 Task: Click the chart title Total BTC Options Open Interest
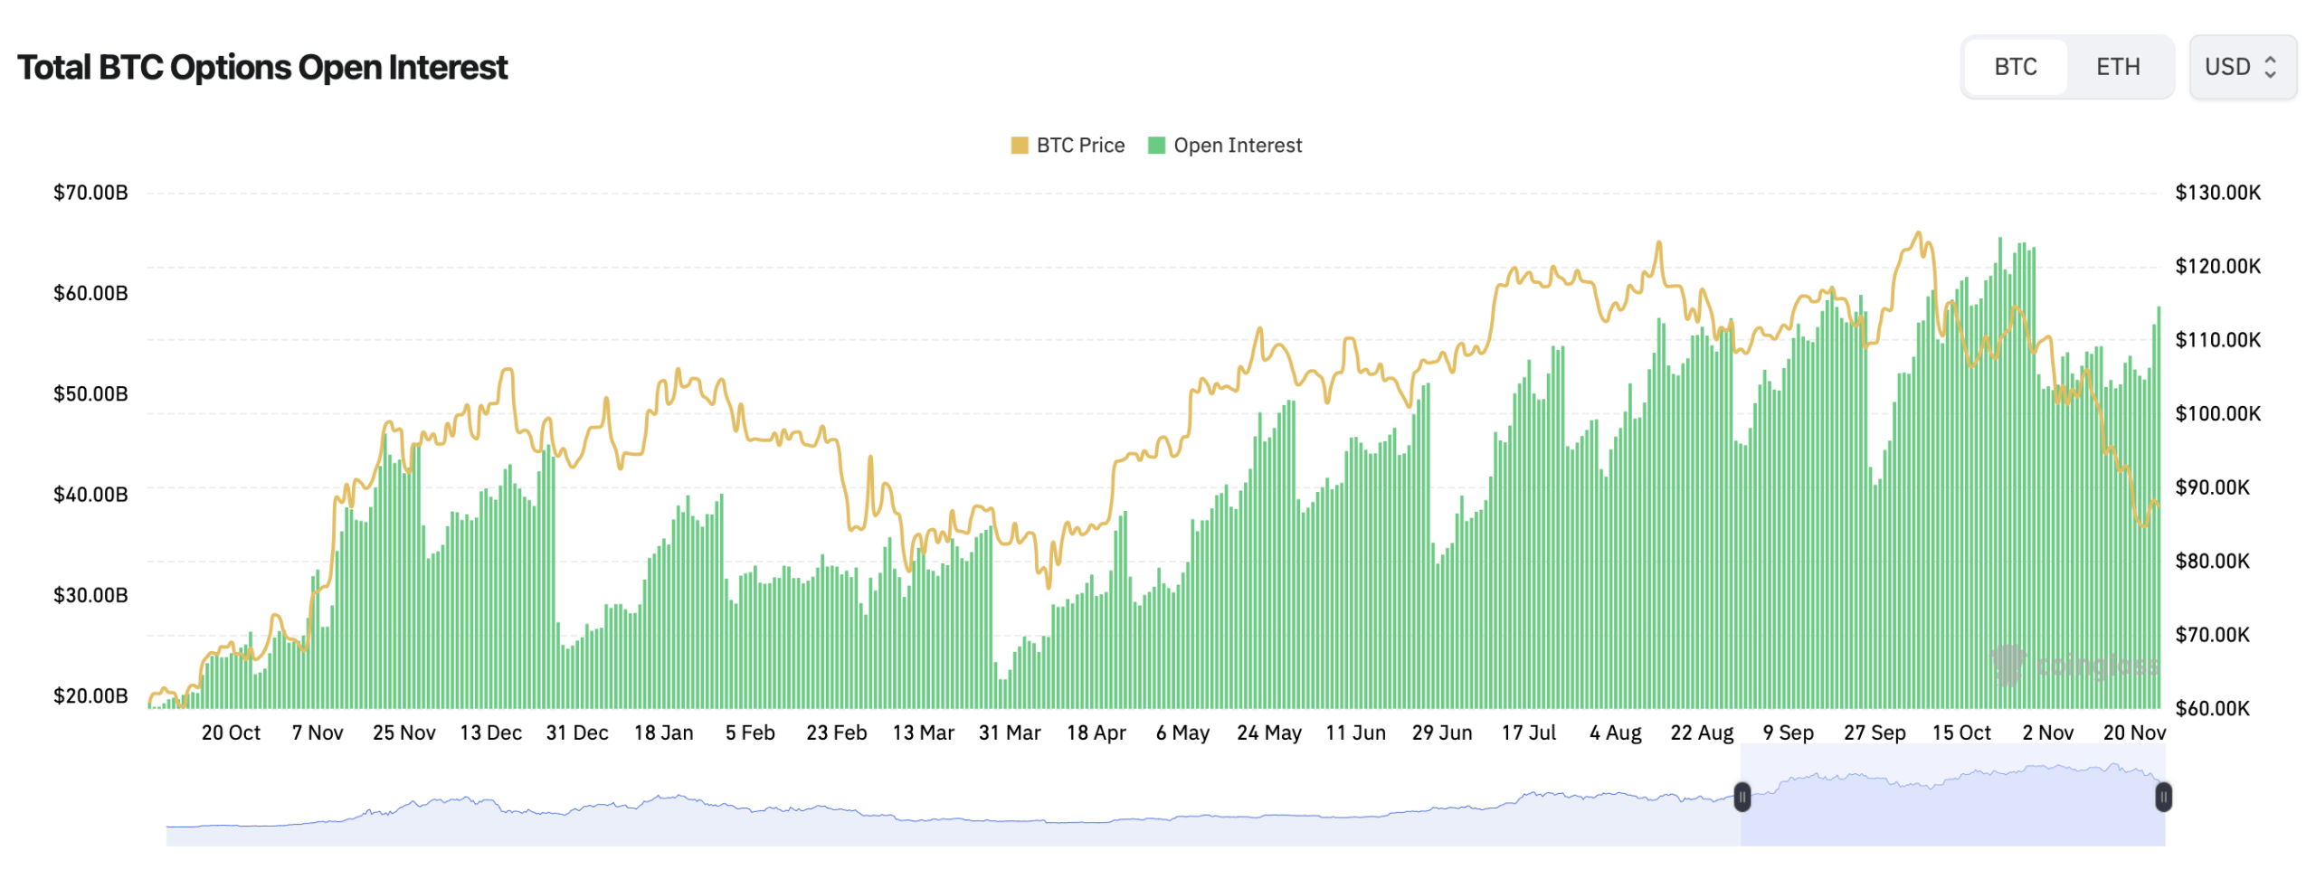pyautogui.click(x=263, y=66)
